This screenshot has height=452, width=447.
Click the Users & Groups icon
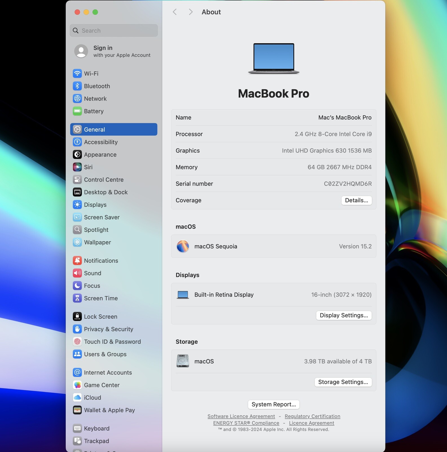77,354
